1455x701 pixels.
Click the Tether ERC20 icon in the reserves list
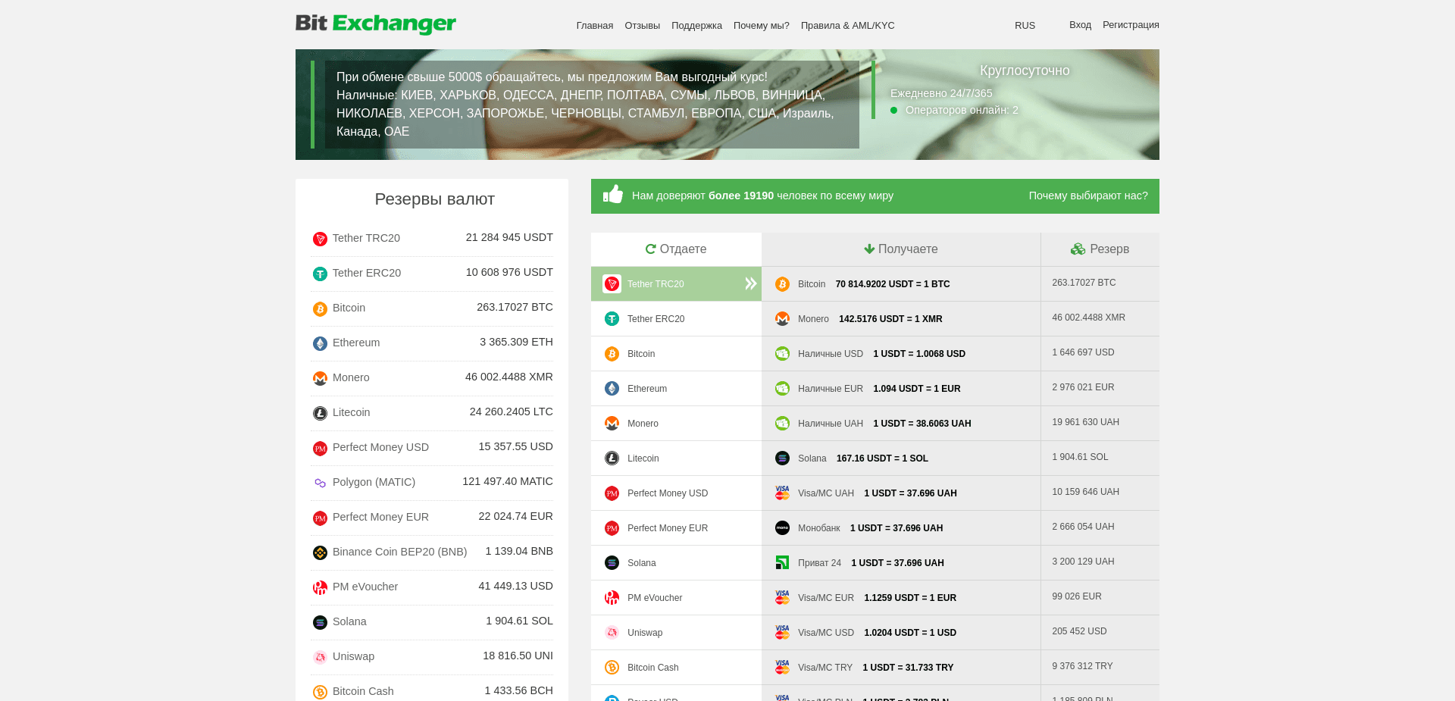point(320,274)
